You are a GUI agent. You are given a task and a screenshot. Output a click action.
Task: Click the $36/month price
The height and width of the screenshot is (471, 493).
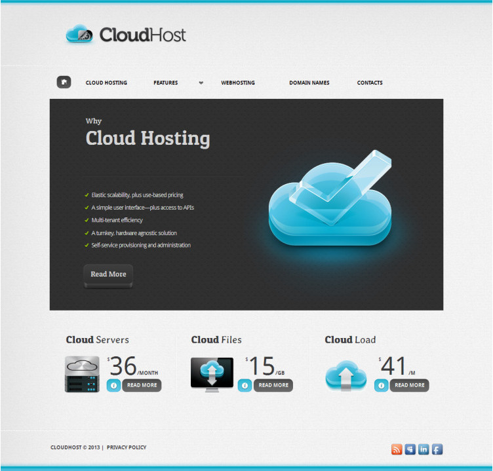click(x=132, y=366)
